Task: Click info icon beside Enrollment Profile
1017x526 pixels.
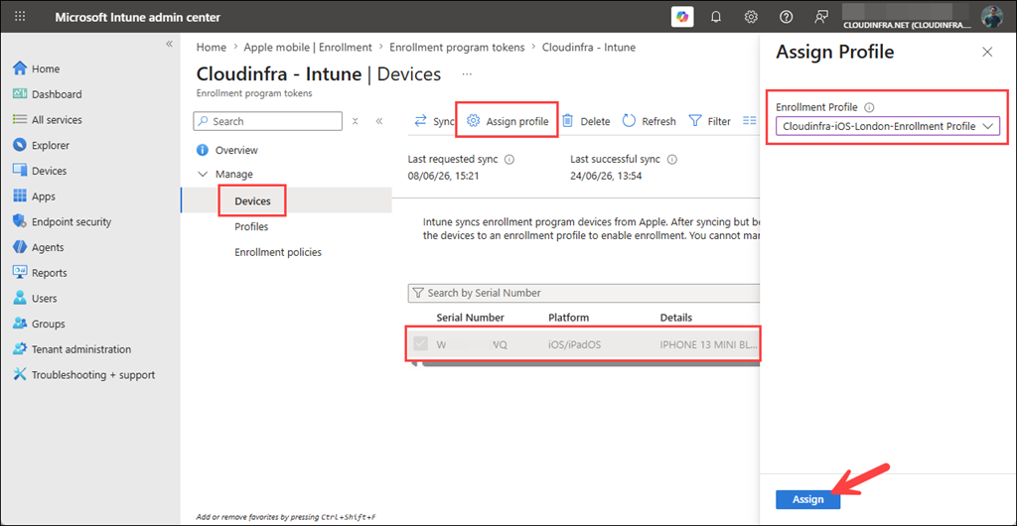Action: [870, 107]
